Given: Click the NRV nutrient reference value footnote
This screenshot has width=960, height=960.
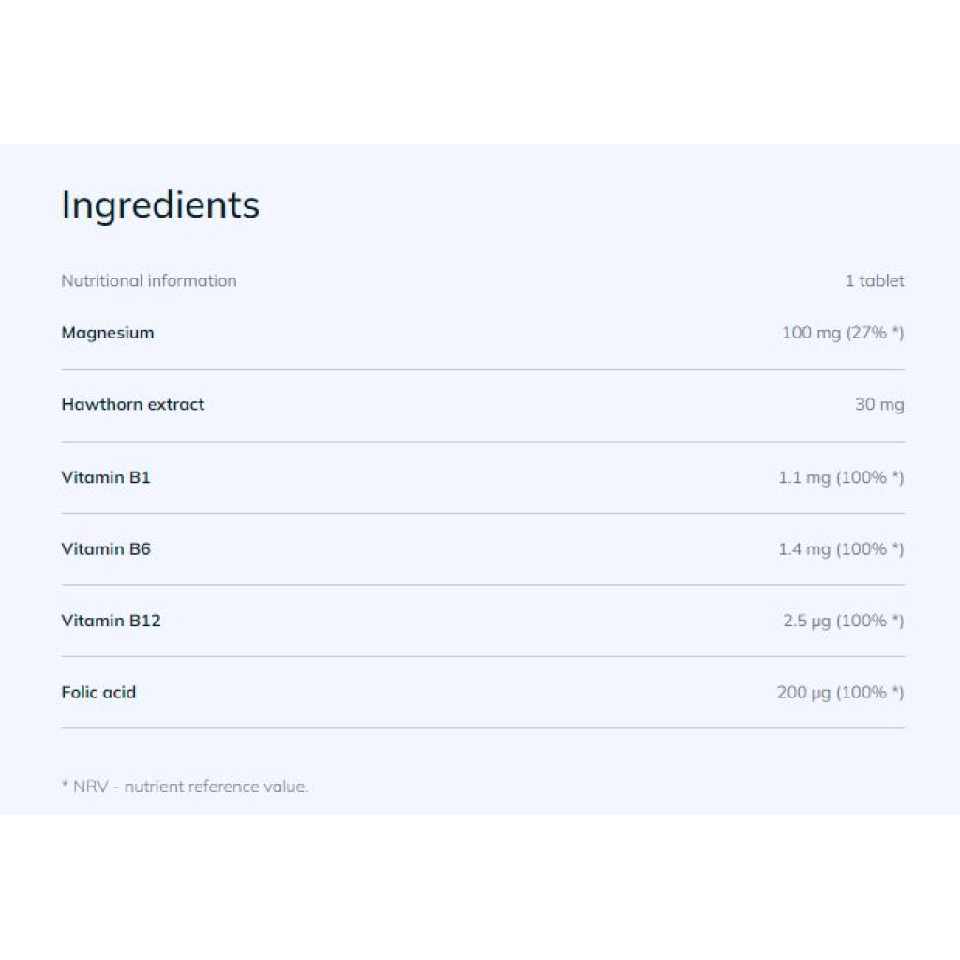Looking at the screenshot, I should pyautogui.click(x=185, y=787).
